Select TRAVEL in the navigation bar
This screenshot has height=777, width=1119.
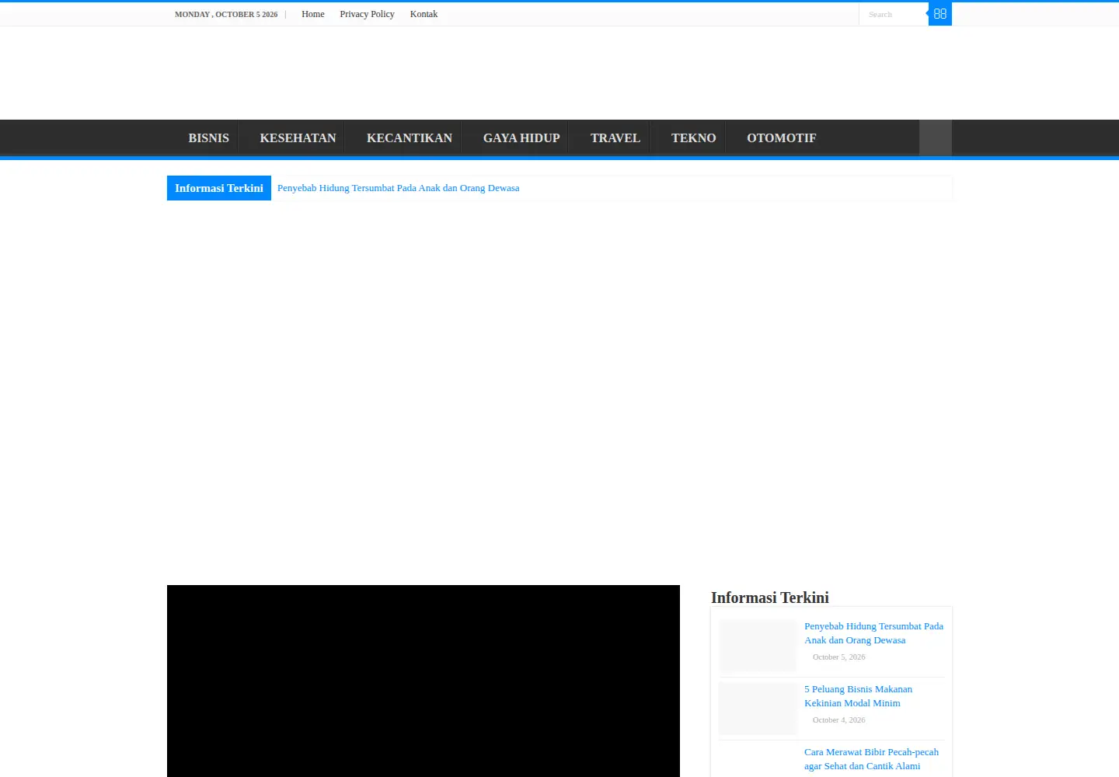coord(615,138)
